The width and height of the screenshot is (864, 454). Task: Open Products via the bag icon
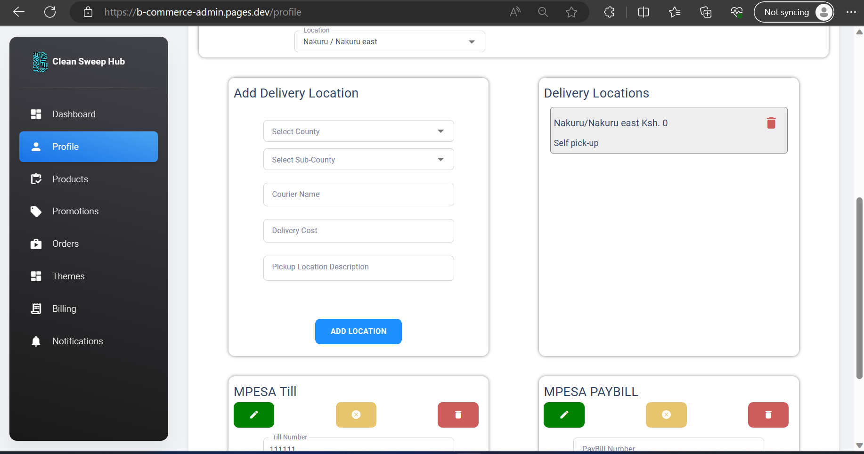(36, 179)
